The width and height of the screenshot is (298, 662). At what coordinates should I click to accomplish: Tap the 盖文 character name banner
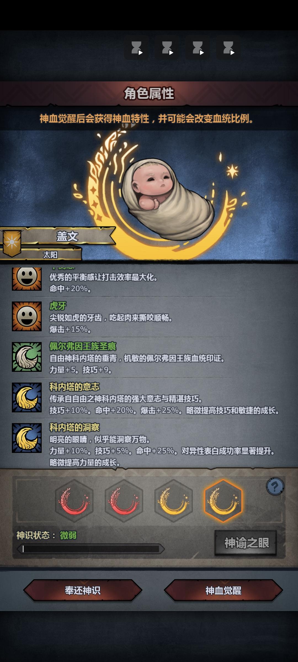pos(68,236)
